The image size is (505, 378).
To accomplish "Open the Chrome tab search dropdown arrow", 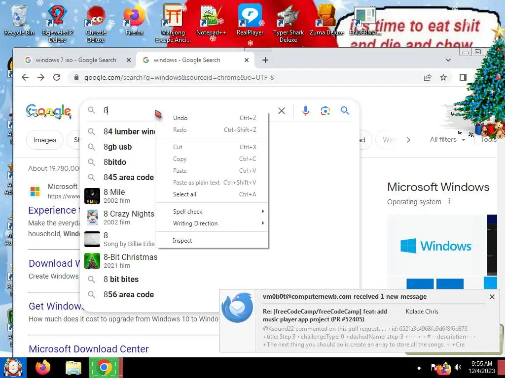I will 448,60.
